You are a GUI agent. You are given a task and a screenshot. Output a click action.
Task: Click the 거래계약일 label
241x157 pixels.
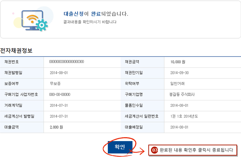coord(13,105)
